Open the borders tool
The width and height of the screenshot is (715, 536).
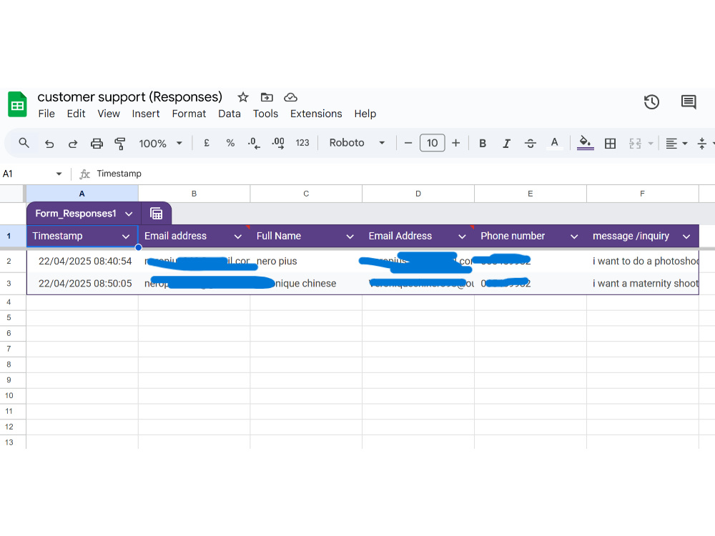(x=610, y=144)
